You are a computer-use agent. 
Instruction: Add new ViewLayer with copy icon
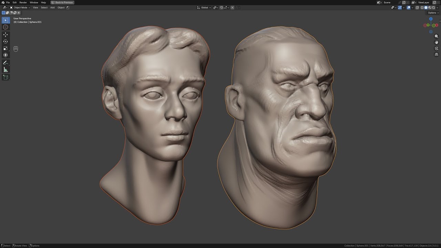(434, 2)
